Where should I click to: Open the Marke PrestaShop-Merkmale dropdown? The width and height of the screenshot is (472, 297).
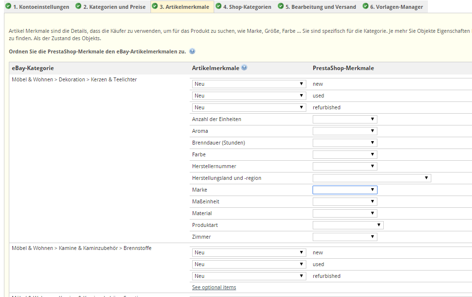click(x=345, y=190)
